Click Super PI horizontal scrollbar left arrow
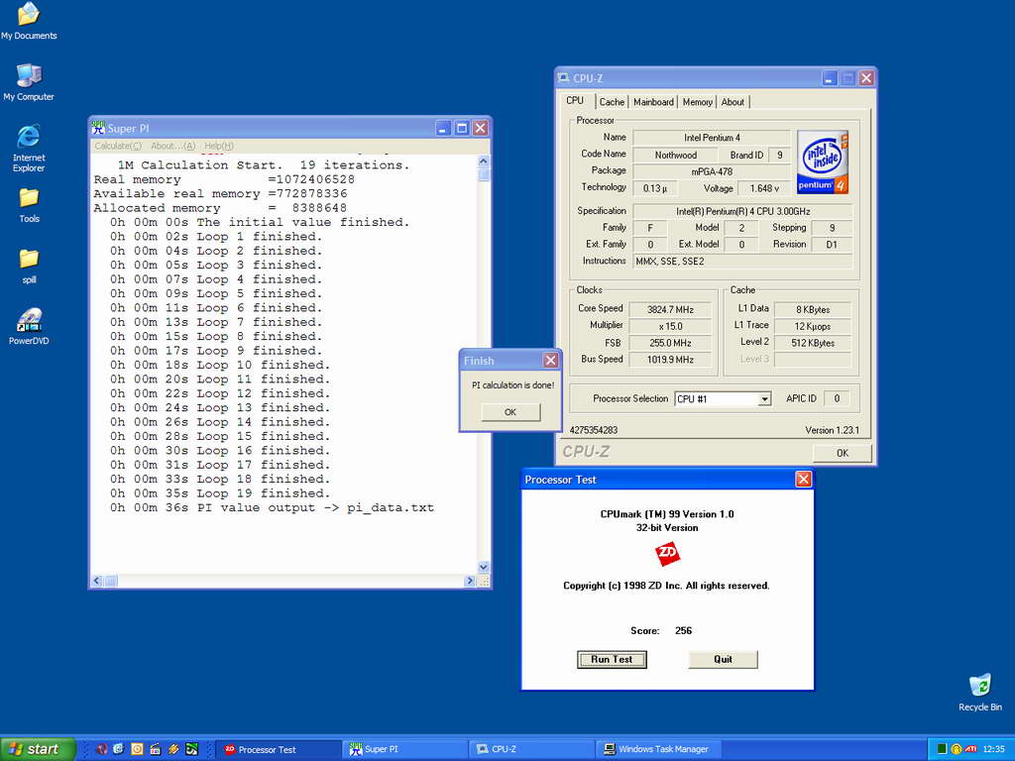Viewport: 1015px width, 761px height. click(x=96, y=581)
